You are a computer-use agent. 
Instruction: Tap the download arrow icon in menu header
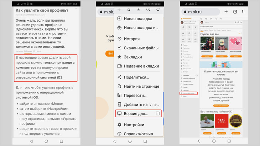139,10
